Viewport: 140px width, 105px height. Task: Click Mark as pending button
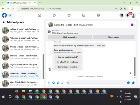coord(70,37)
